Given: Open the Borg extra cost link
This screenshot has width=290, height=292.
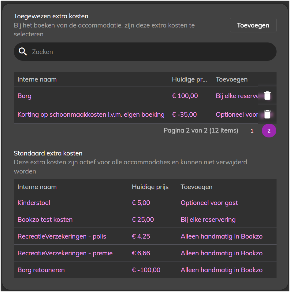Looking at the screenshot, I should [24, 96].
